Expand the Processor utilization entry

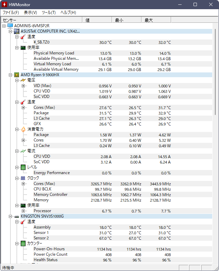[23, 211]
